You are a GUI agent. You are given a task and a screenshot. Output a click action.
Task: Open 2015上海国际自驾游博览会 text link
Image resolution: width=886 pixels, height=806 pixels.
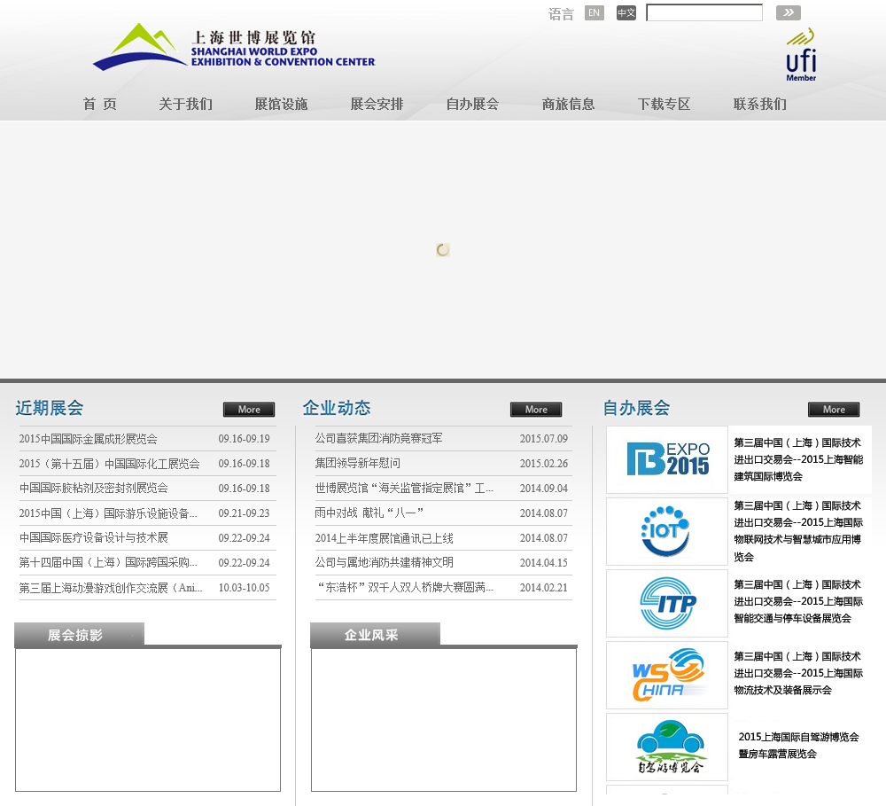coord(798,746)
